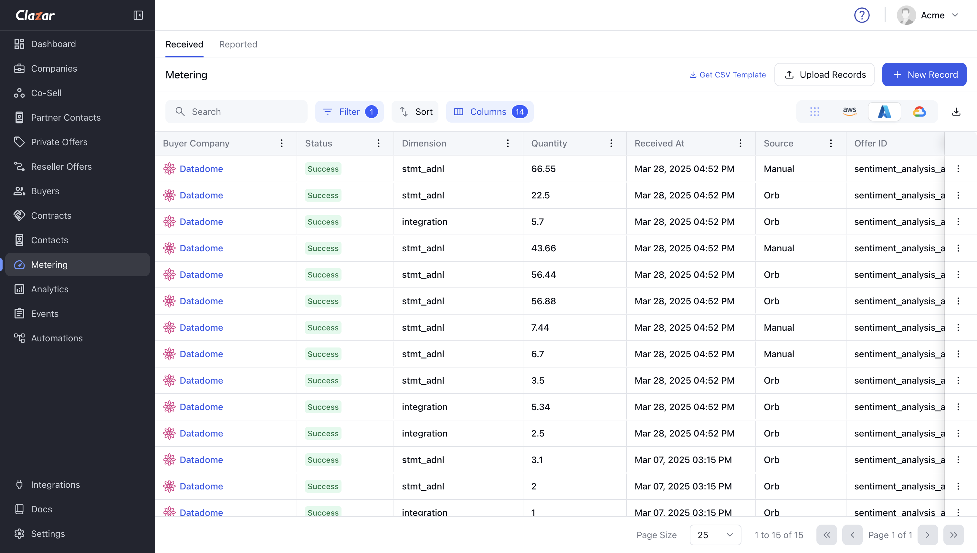Screen dimensions: 977x553
Task: Open the Dashboard page
Action: click(x=78, y=44)
